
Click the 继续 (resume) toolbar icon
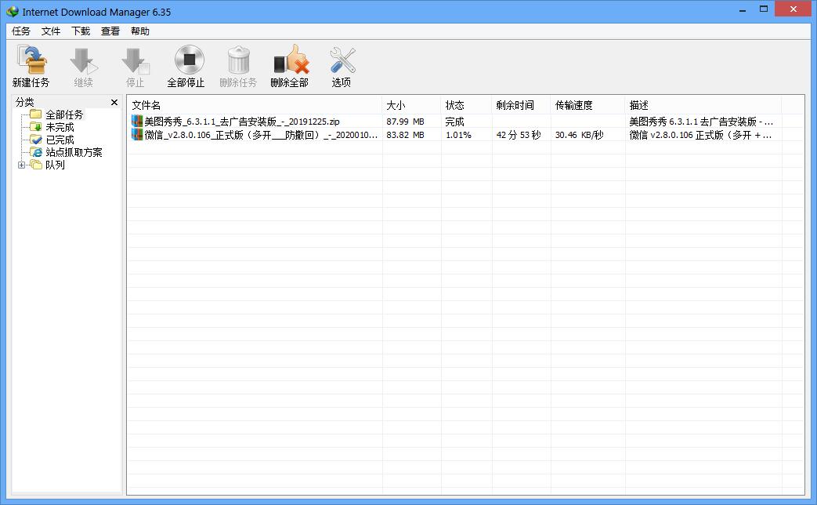pos(83,60)
